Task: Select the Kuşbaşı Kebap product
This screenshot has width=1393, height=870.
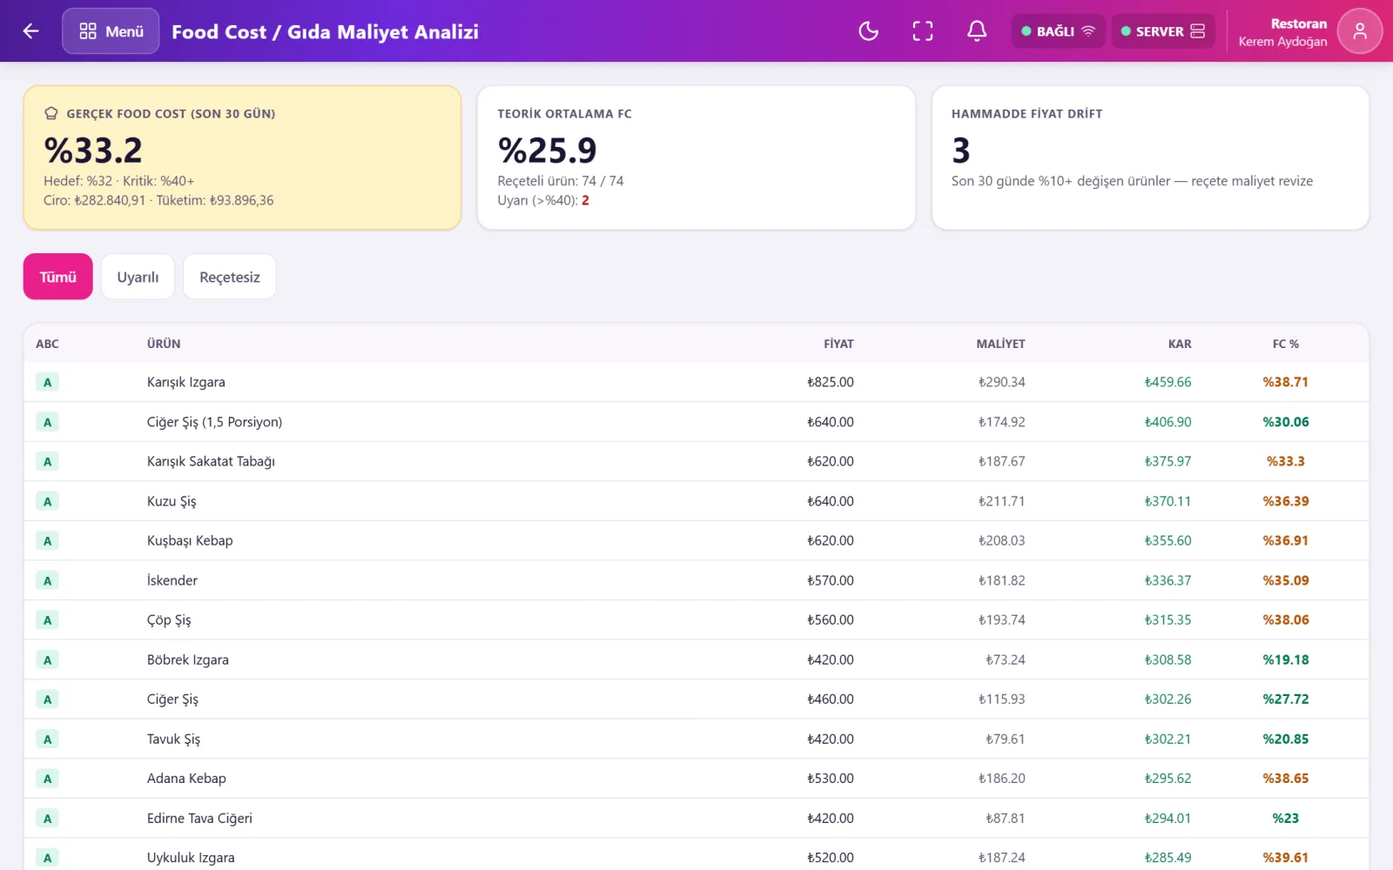Action: click(190, 540)
